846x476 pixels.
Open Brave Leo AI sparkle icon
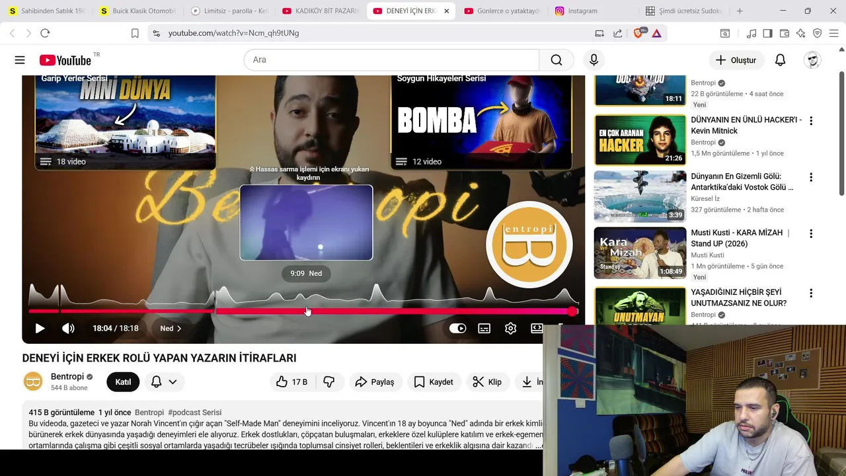tap(800, 33)
